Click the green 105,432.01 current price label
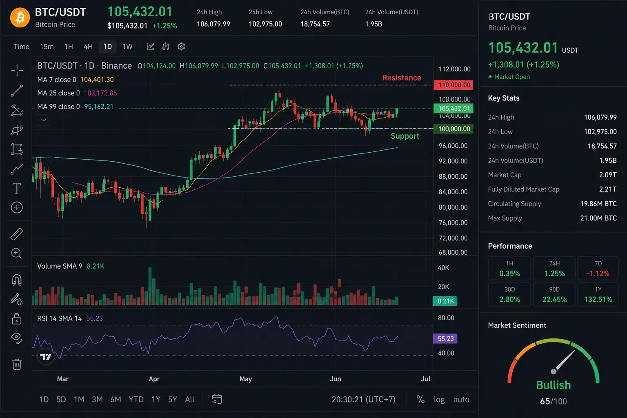The image size is (627, 418). coord(454,108)
